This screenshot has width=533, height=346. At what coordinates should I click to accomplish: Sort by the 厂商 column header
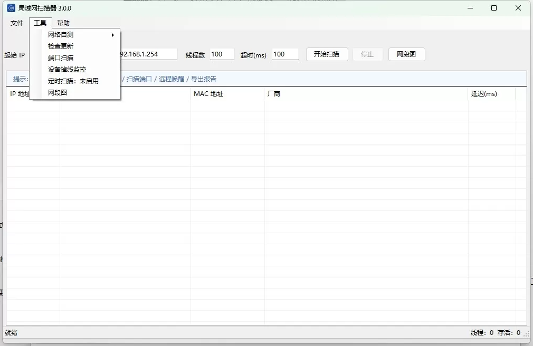click(366, 94)
